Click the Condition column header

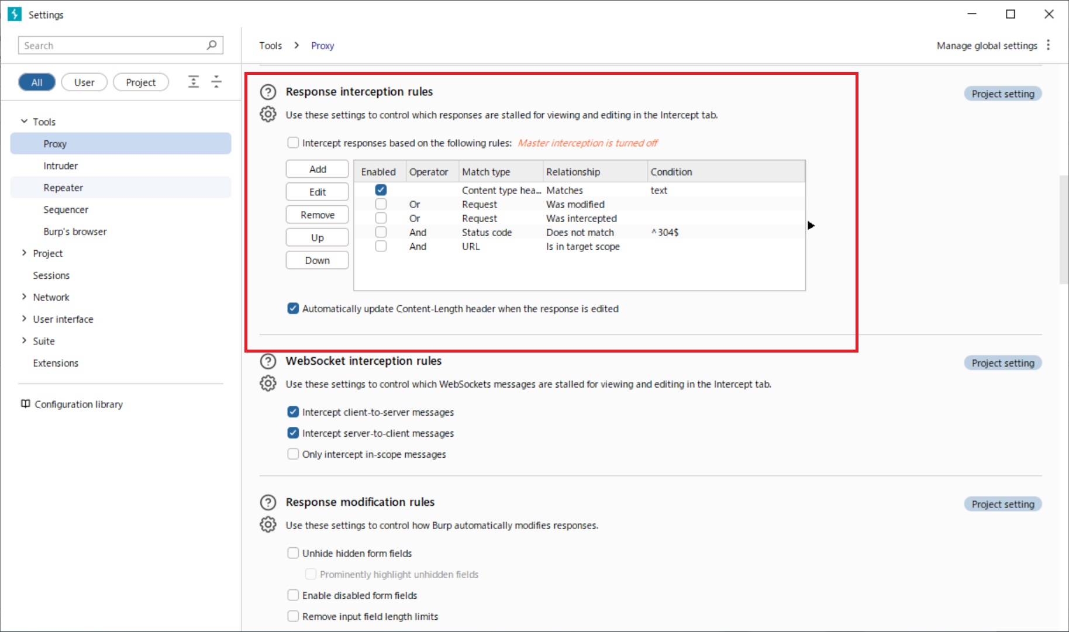click(726, 171)
